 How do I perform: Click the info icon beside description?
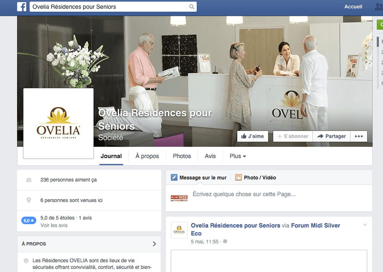point(26,261)
